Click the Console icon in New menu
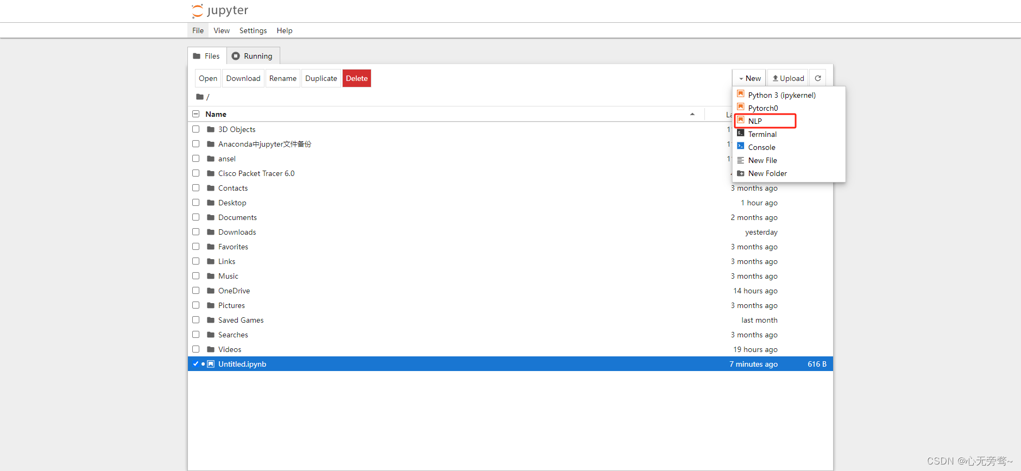Screen dimensions: 1021x471 pyautogui.click(x=740, y=147)
